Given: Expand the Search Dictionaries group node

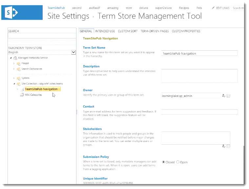Looking at the screenshot, I should click(x=14, y=69).
